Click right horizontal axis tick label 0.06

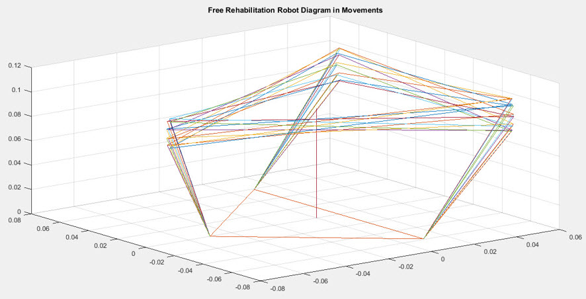(x=575, y=237)
